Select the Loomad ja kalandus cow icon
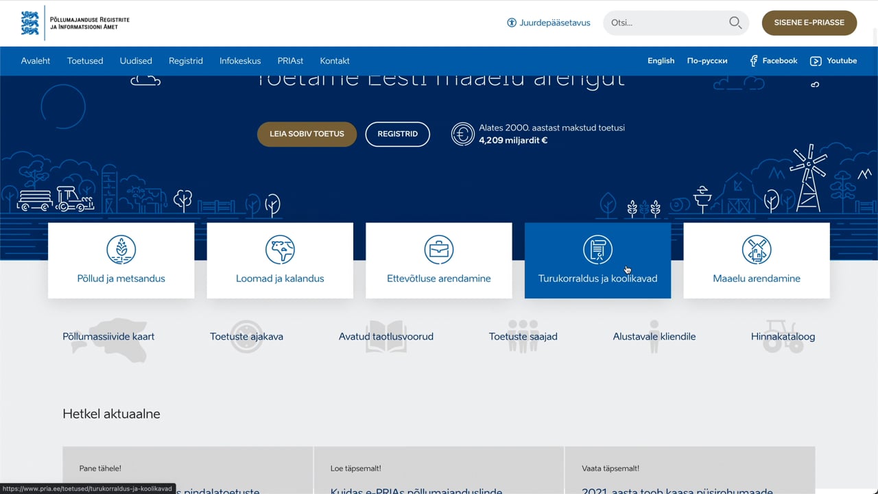The width and height of the screenshot is (878, 494). (x=280, y=250)
